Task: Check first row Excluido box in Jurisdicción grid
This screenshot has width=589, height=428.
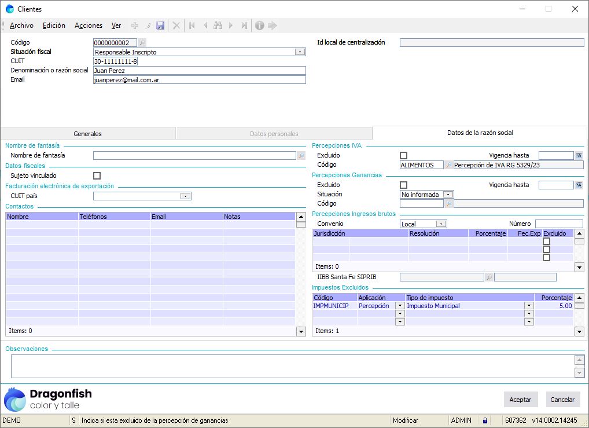Action: 547,242
